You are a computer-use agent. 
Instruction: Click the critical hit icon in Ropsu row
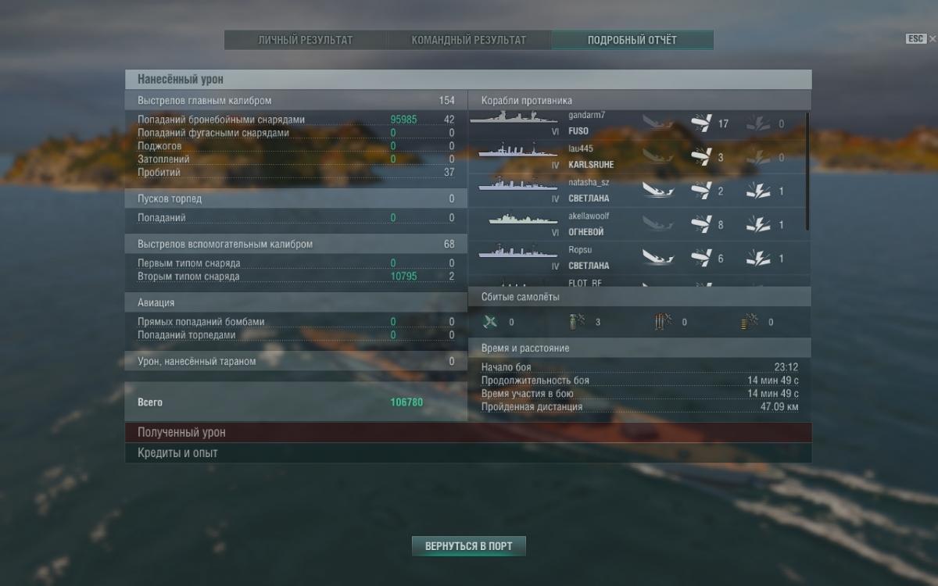(x=758, y=258)
